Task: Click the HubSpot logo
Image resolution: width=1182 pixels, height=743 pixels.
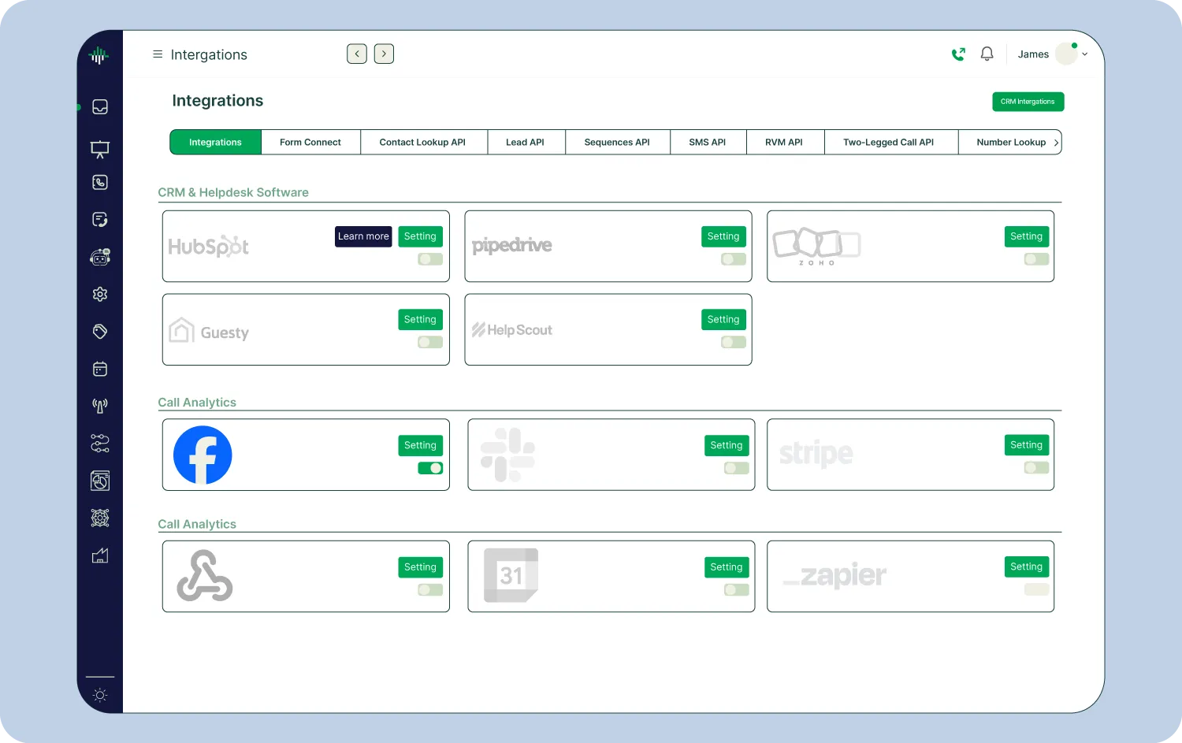Action: point(209,247)
